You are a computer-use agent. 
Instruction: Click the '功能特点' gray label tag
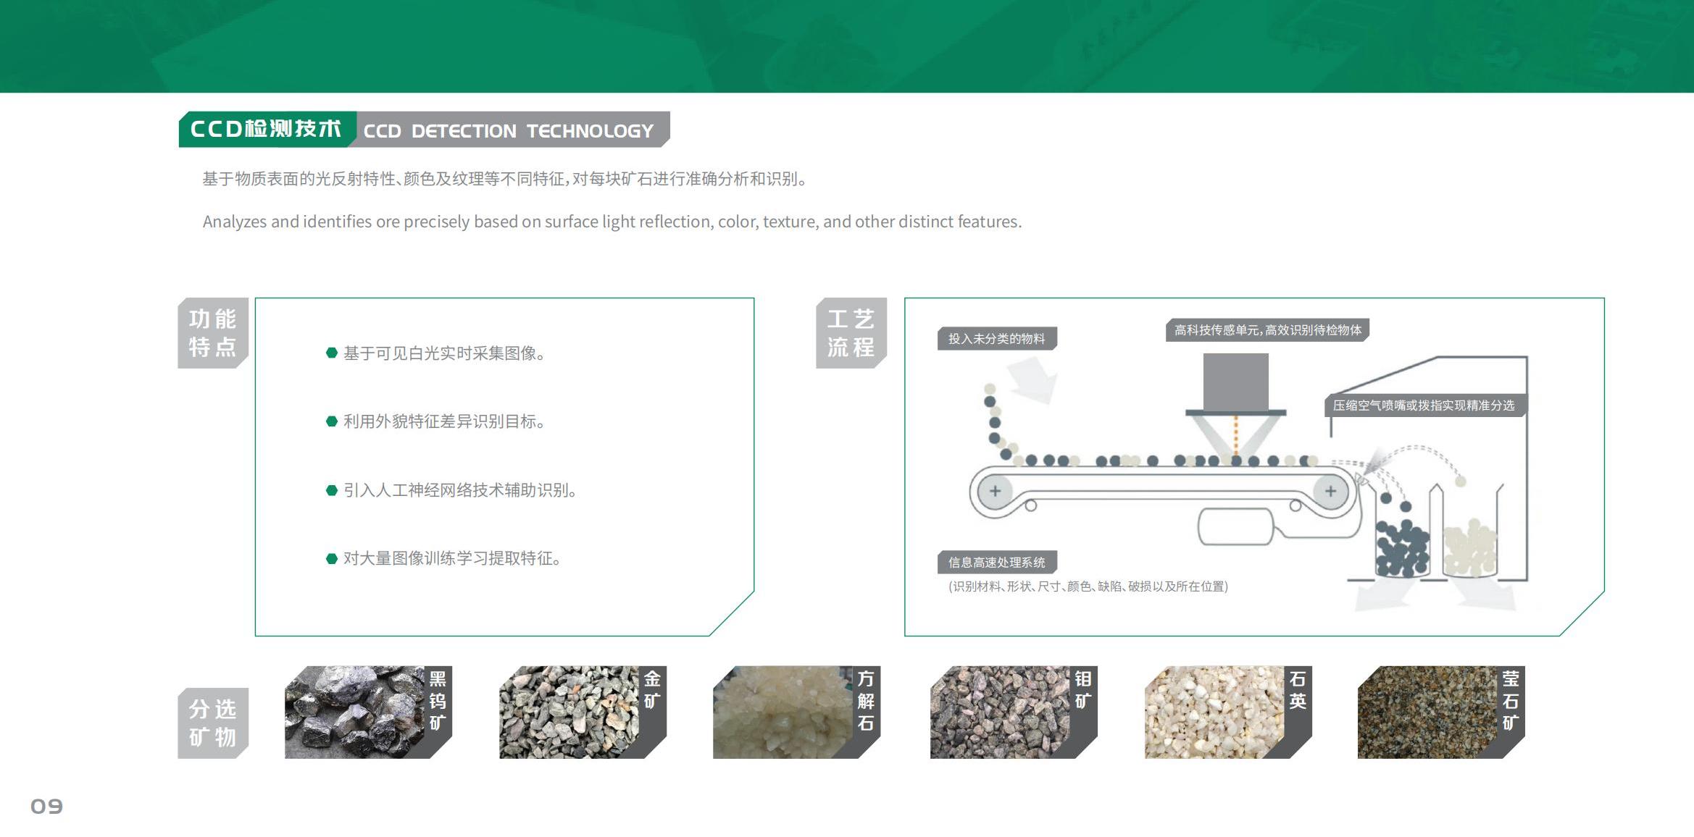click(x=213, y=333)
